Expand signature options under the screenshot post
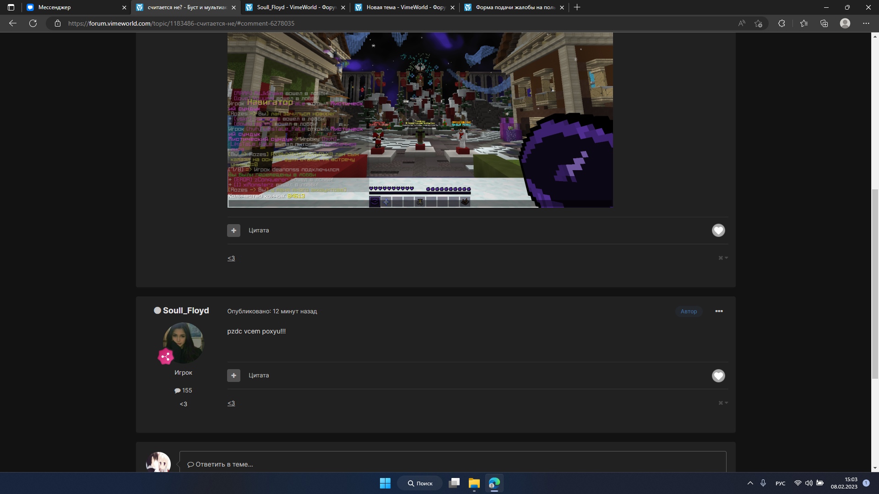 coord(723,258)
